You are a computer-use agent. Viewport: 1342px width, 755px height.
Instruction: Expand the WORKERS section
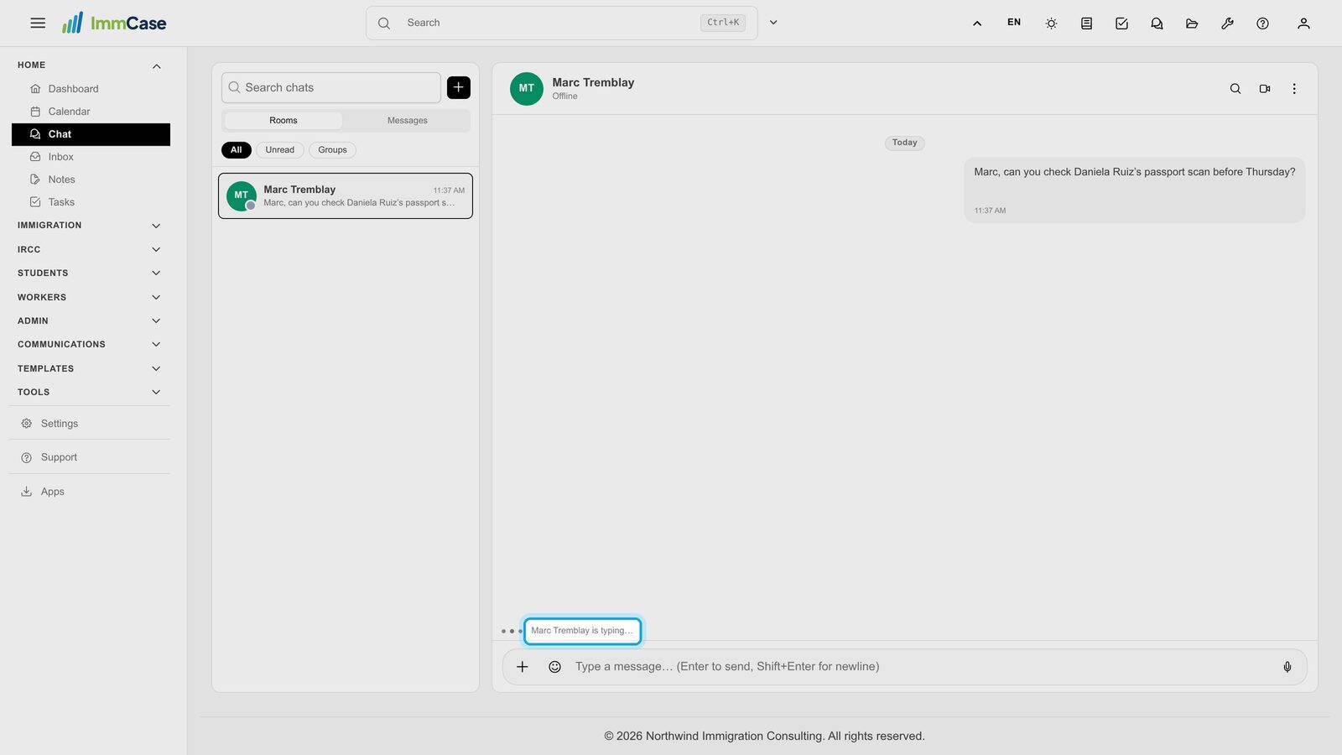pyautogui.click(x=91, y=298)
